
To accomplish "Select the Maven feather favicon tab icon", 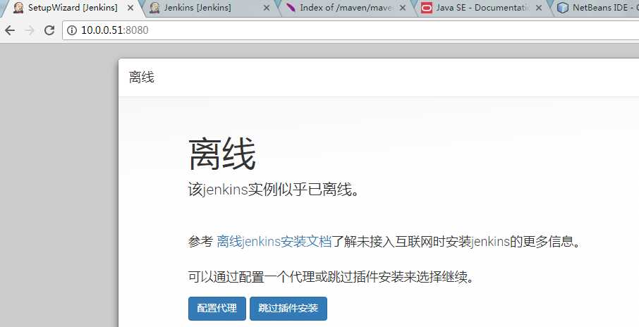I will point(291,8).
